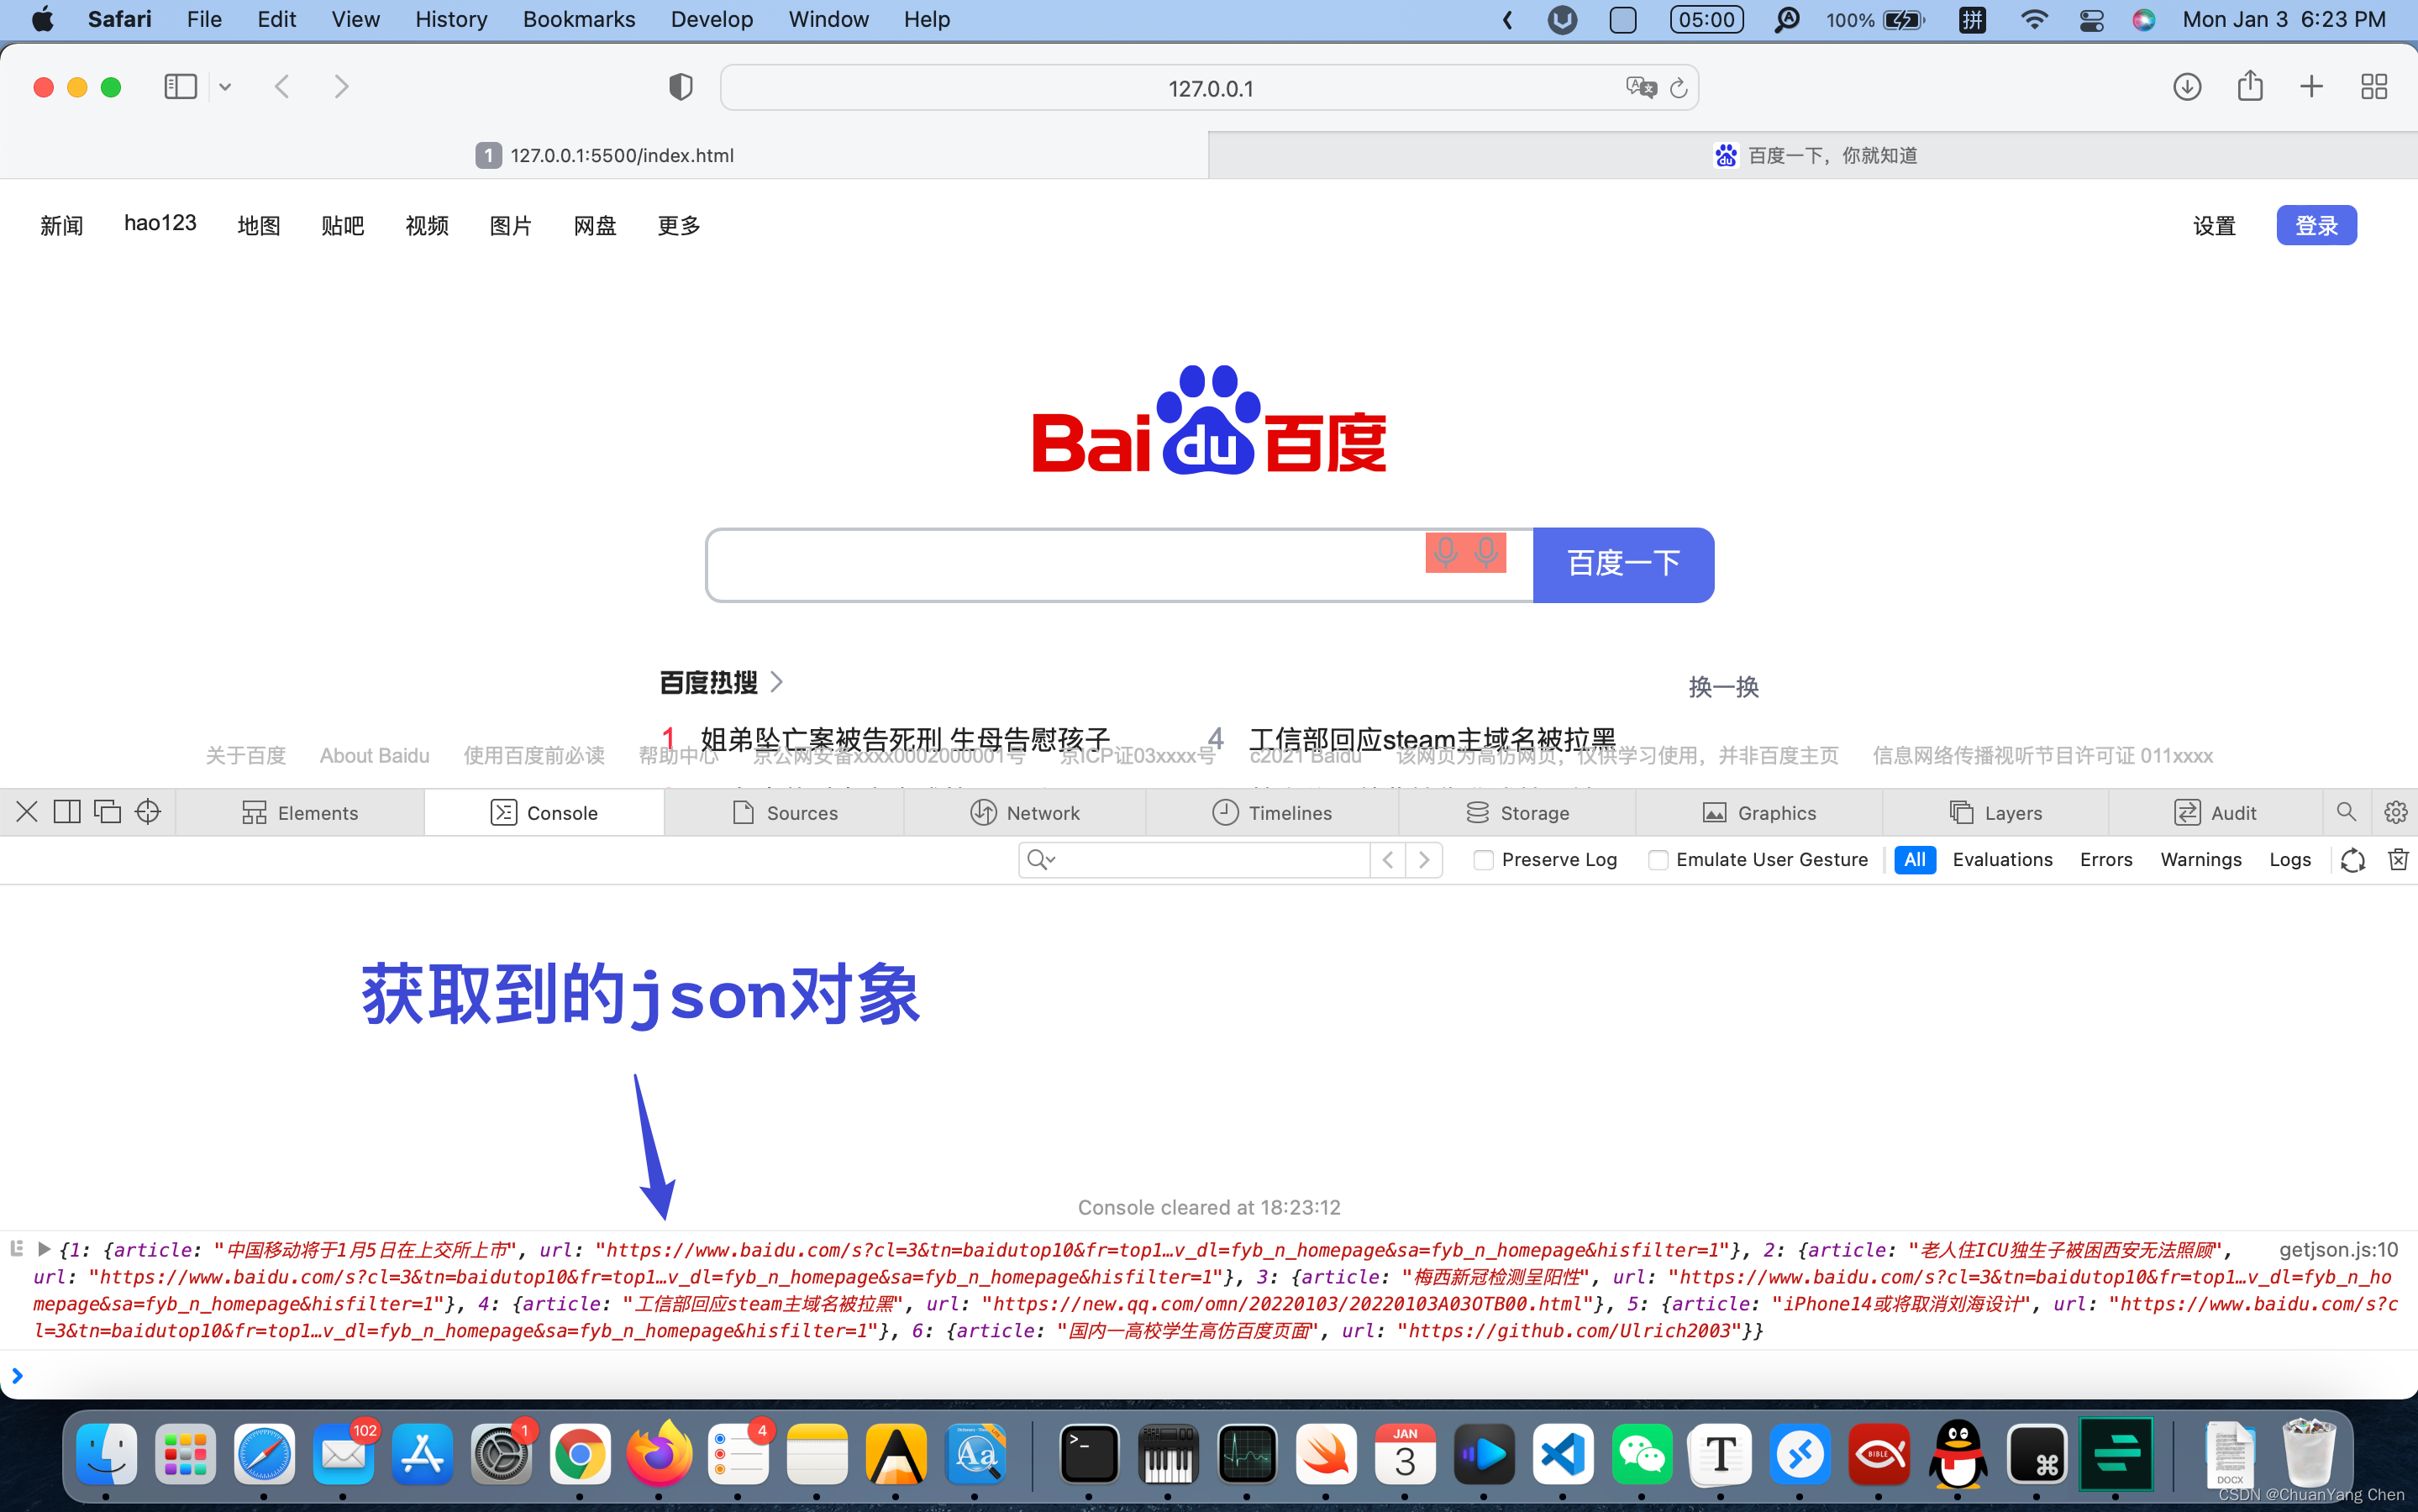Switch to 127.0.0.1:5500/index.html tab
2418x1512 pixels.
coord(604,155)
